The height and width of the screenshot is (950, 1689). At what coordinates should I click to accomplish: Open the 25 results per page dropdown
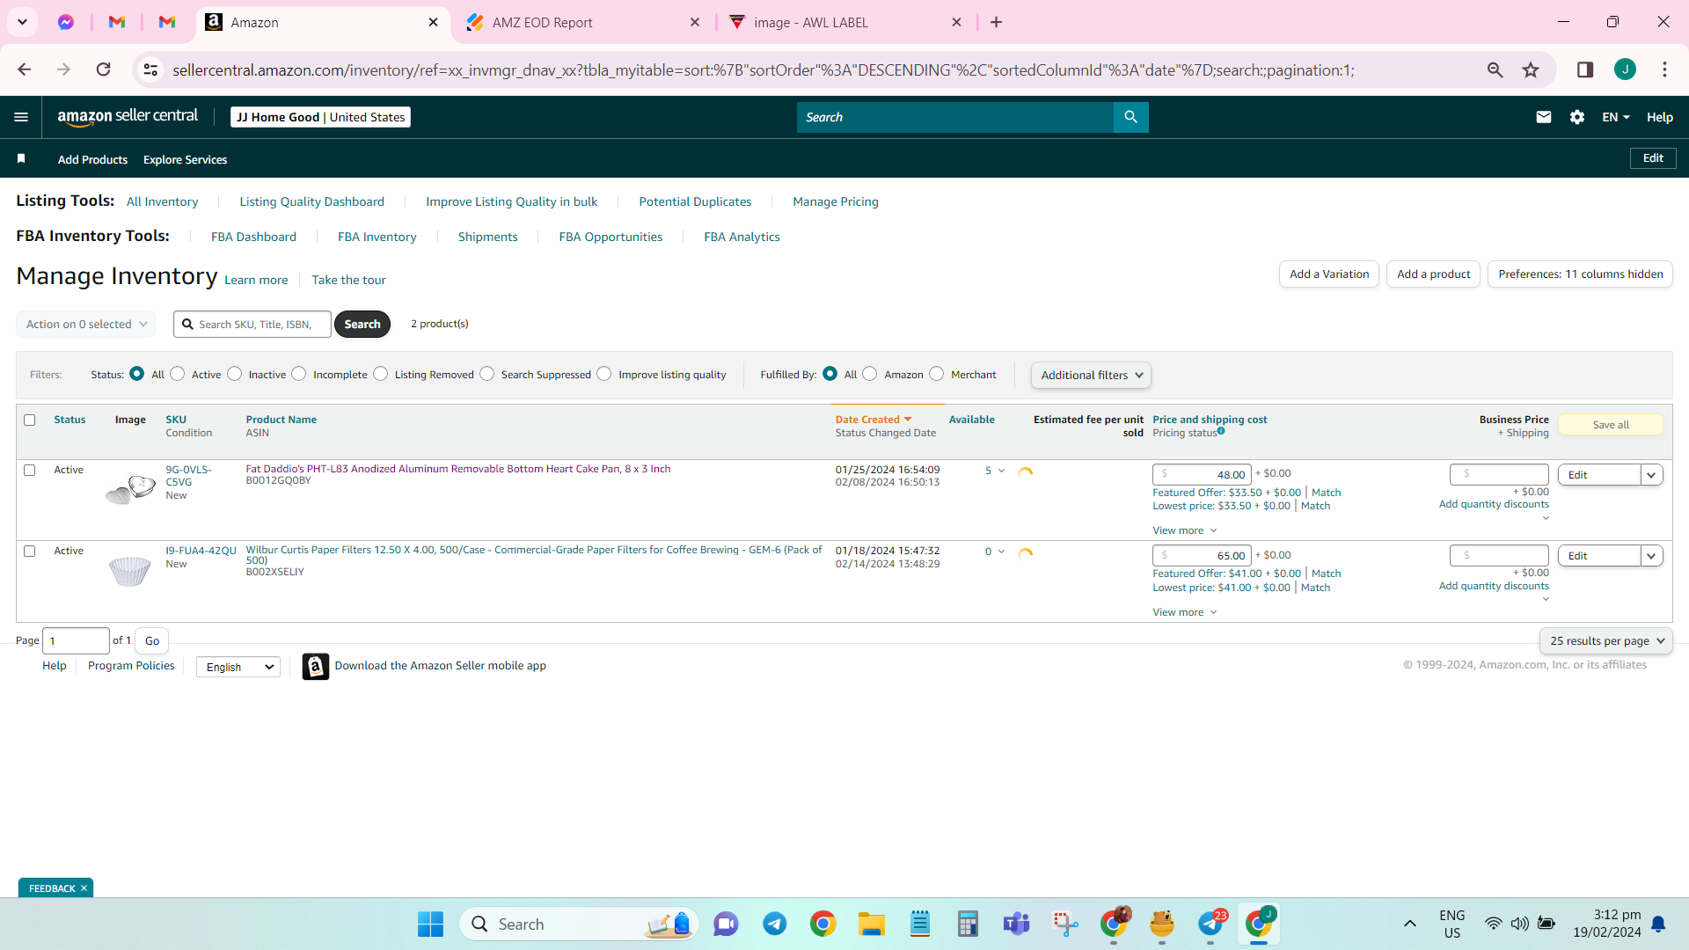click(1605, 641)
